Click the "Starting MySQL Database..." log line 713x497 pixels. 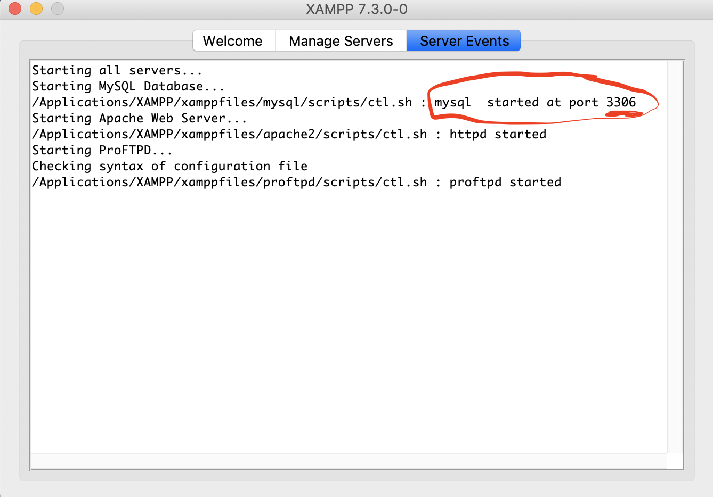(128, 86)
